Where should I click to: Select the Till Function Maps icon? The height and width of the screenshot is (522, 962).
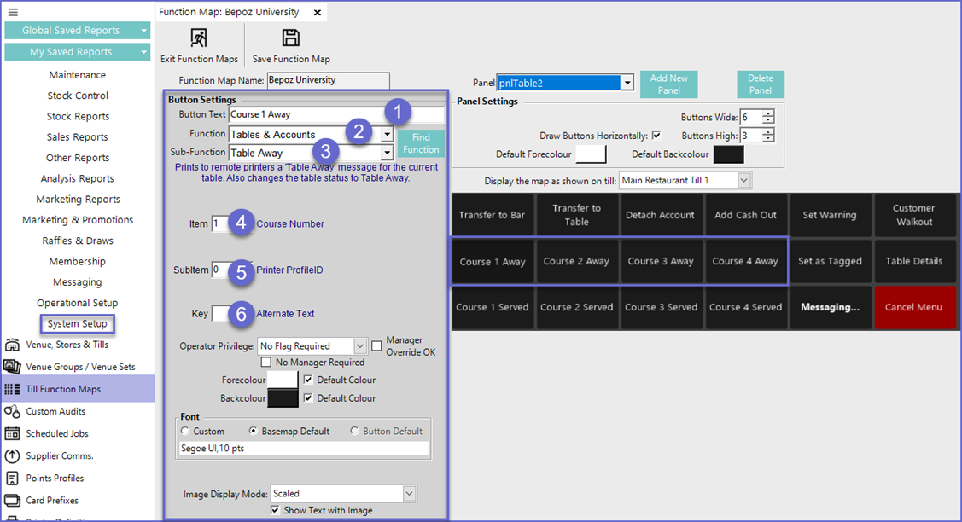(x=12, y=389)
